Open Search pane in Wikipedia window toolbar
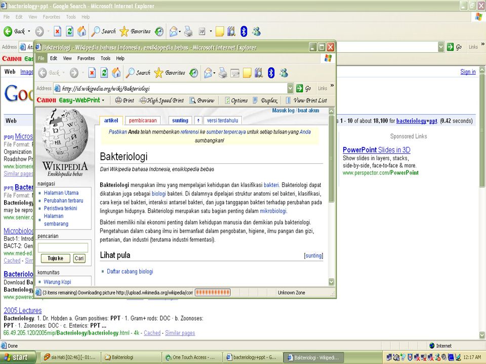 138,73
